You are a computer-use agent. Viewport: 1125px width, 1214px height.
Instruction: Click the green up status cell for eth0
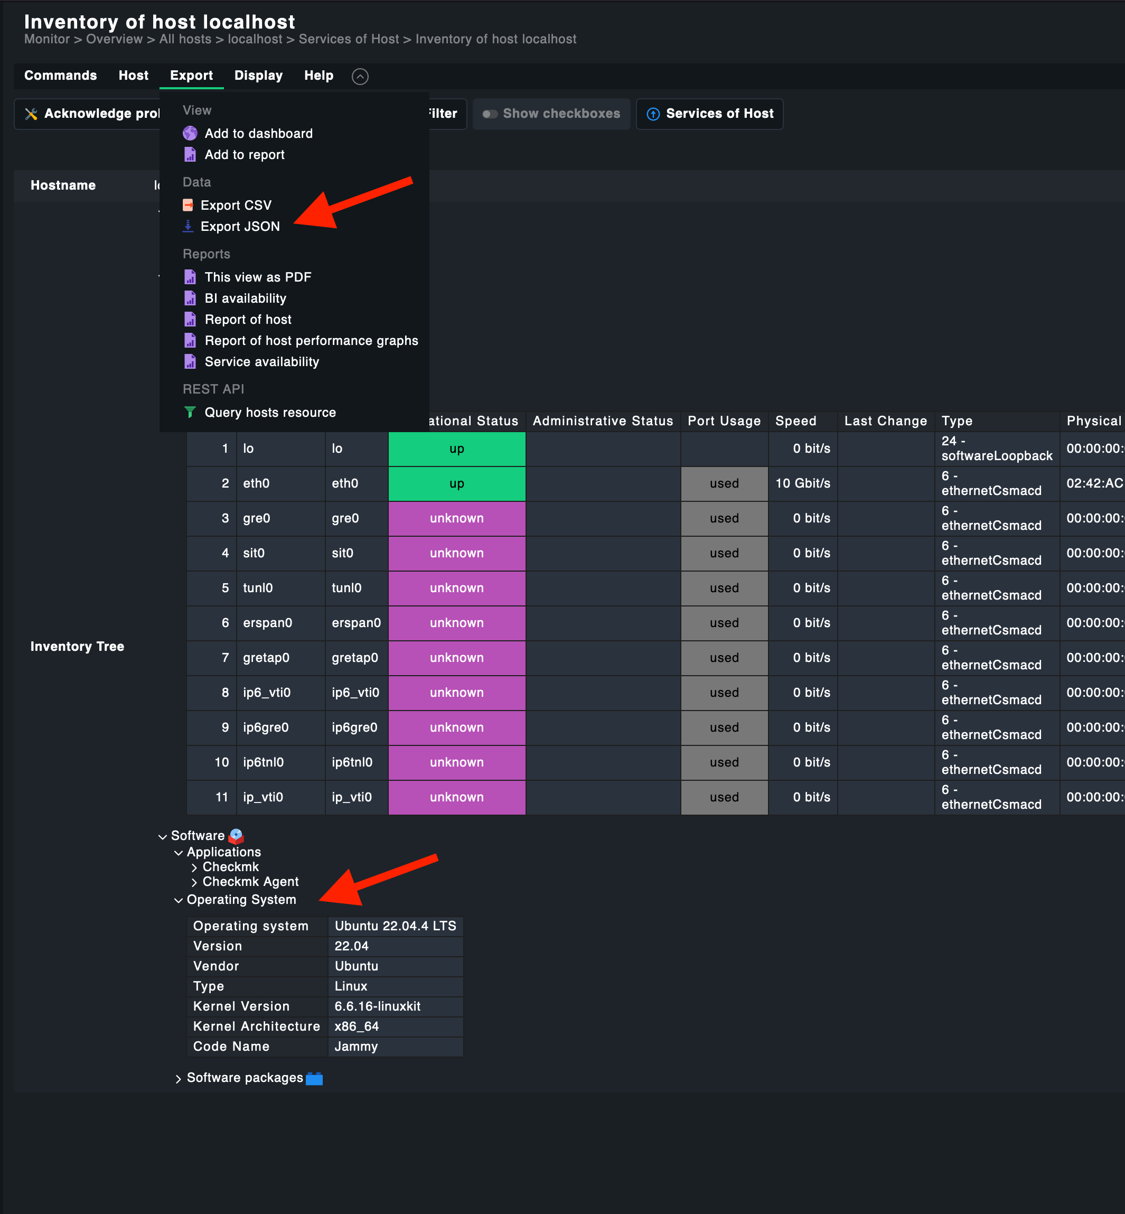click(x=456, y=483)
